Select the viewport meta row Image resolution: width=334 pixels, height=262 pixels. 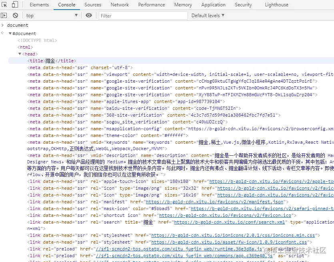point(180,74)
